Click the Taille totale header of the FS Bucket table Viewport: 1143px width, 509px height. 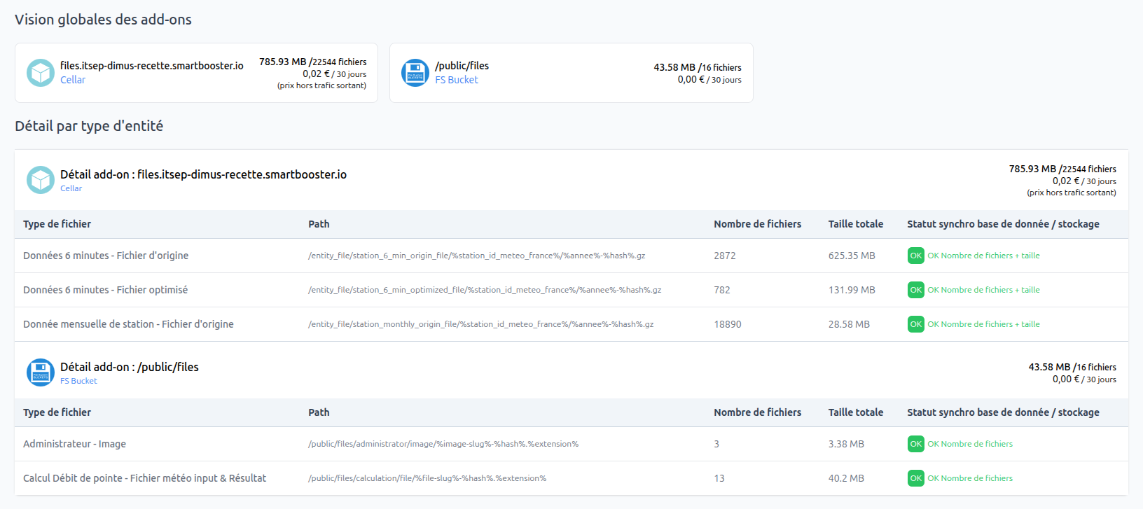tap(856, 412)
